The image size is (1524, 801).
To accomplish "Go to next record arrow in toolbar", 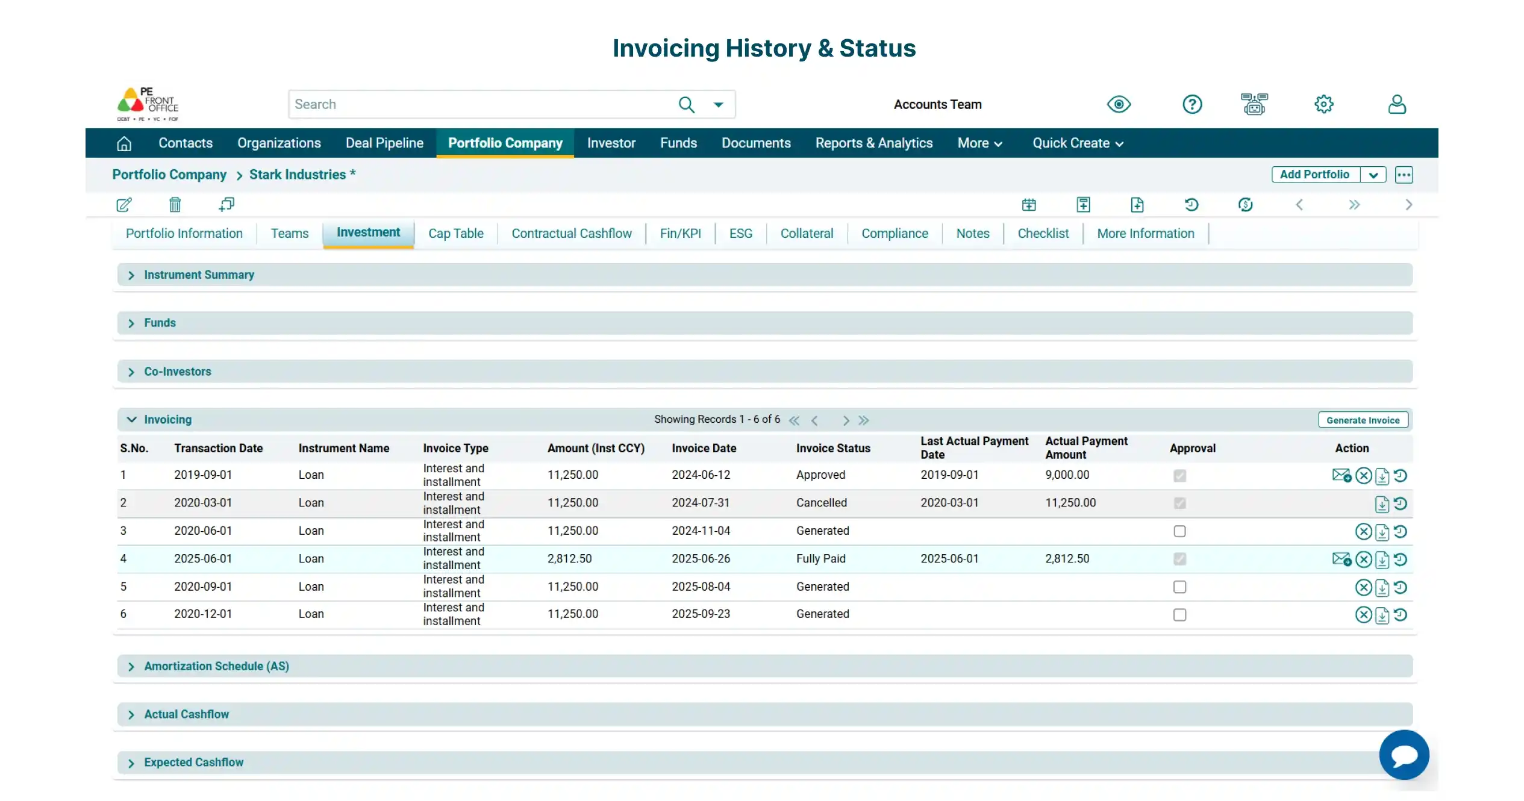I will point(1408,205).
